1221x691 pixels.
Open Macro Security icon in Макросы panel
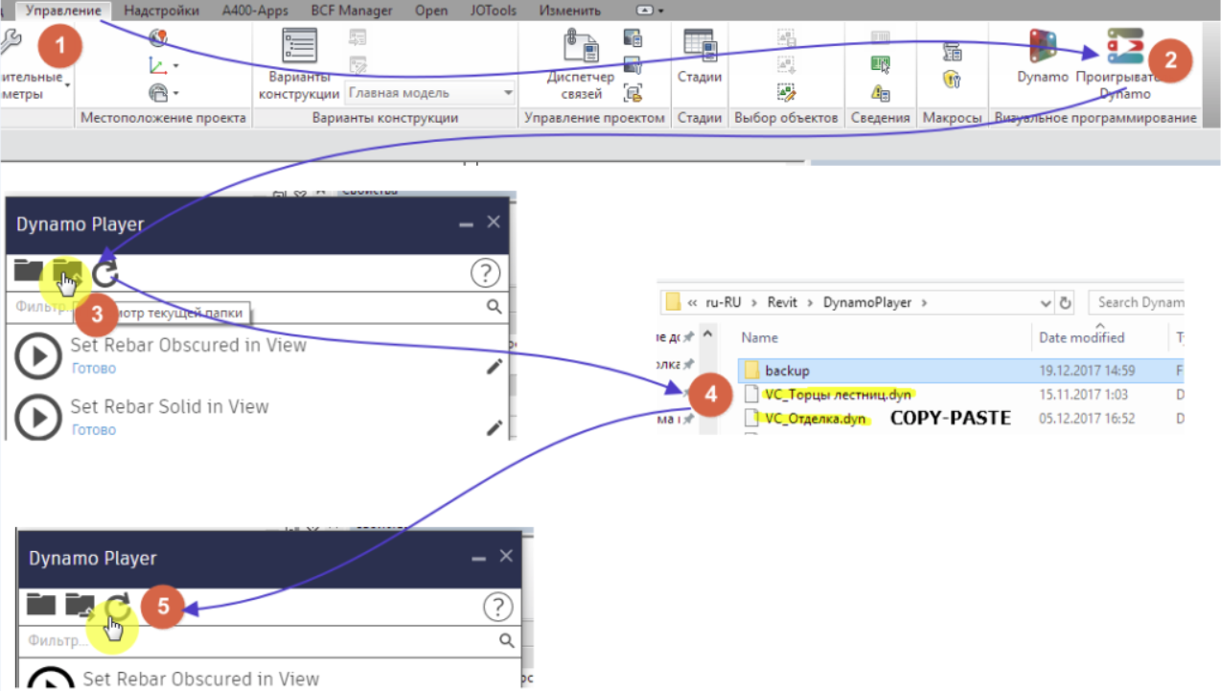(x=952, y=79)
